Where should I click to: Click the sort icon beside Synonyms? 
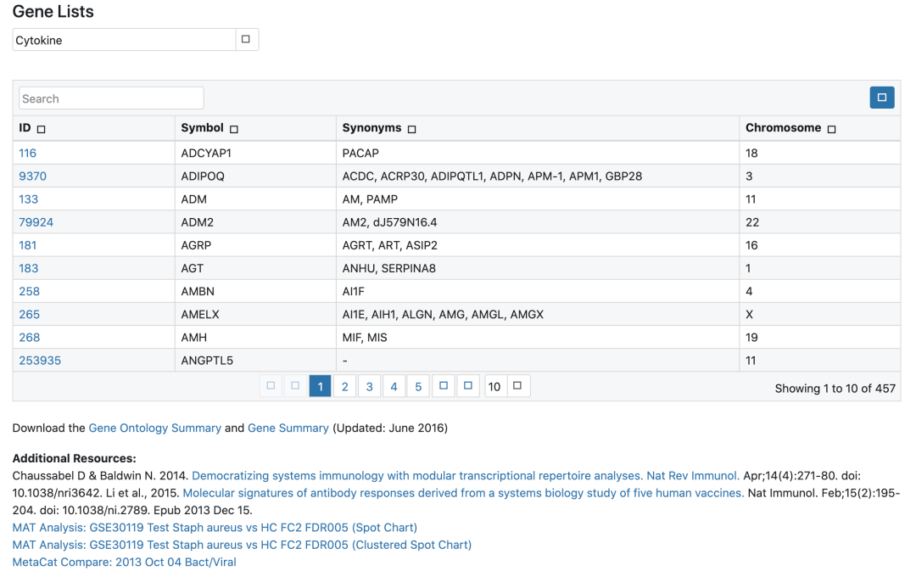click(x=412, y=129)
